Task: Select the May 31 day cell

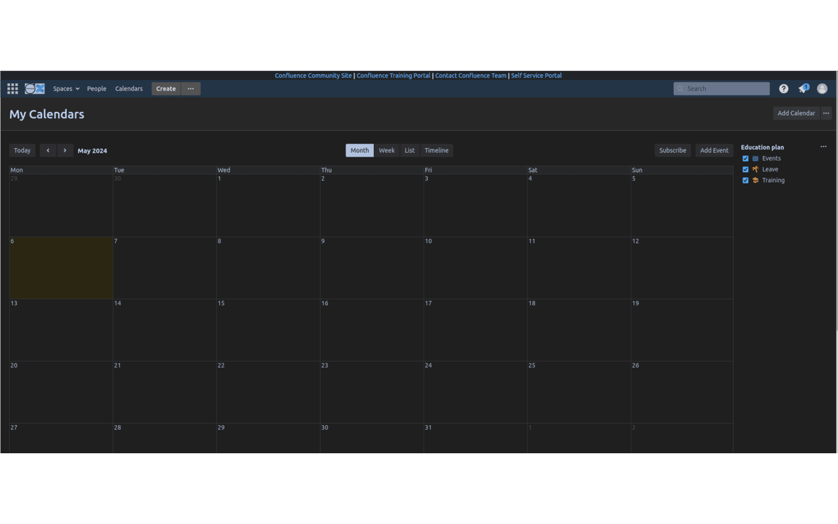Action: pyautogui.click(x=475, y=438)
